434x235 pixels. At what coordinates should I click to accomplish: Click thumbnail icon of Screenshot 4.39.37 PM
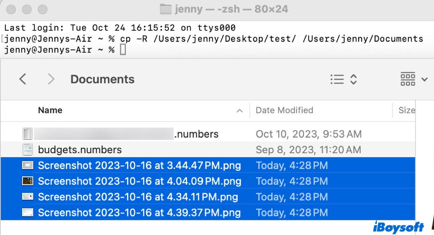27,213
